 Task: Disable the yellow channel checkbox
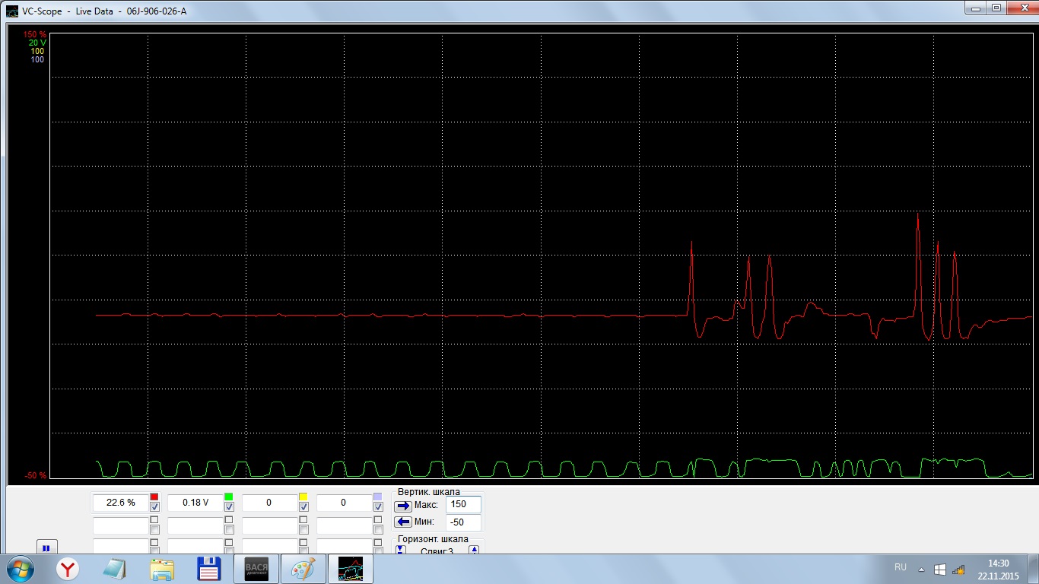(303, 507)
